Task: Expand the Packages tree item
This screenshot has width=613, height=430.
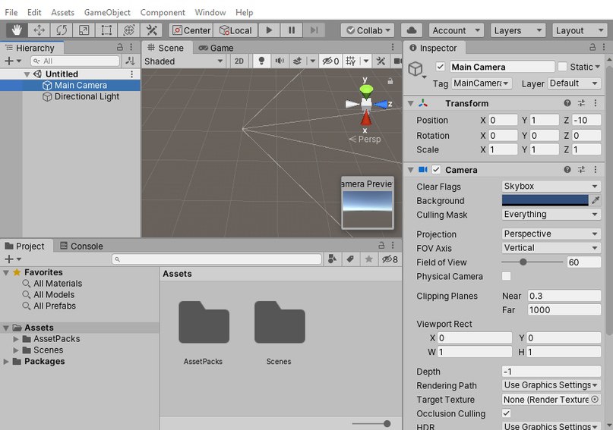Action: tap(6, 361)
